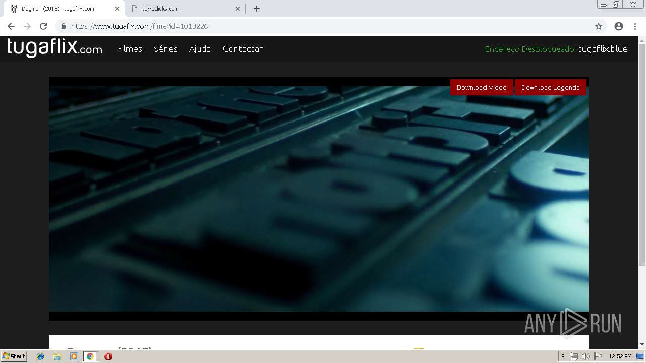Open Windows Media Player from taskbar
The image size is (646, 363).
74,356
